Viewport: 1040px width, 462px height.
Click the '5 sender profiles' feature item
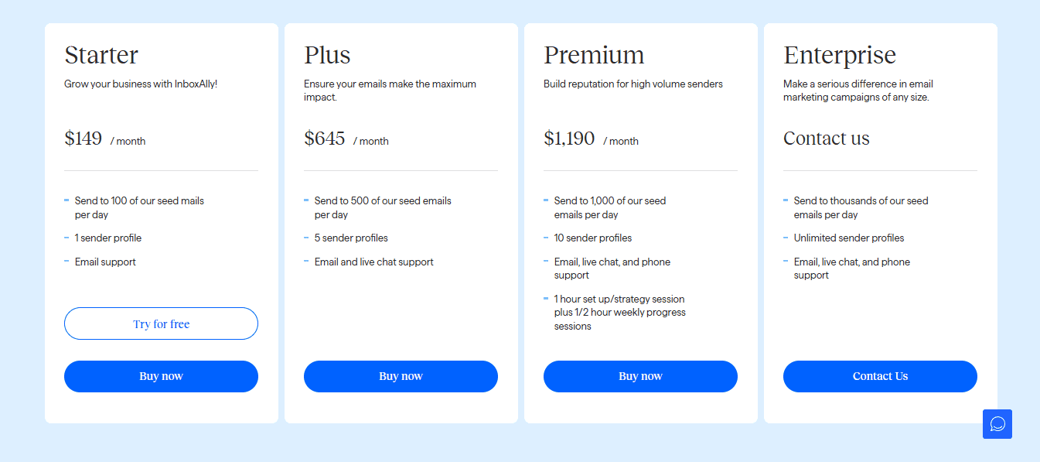(351, 238)
